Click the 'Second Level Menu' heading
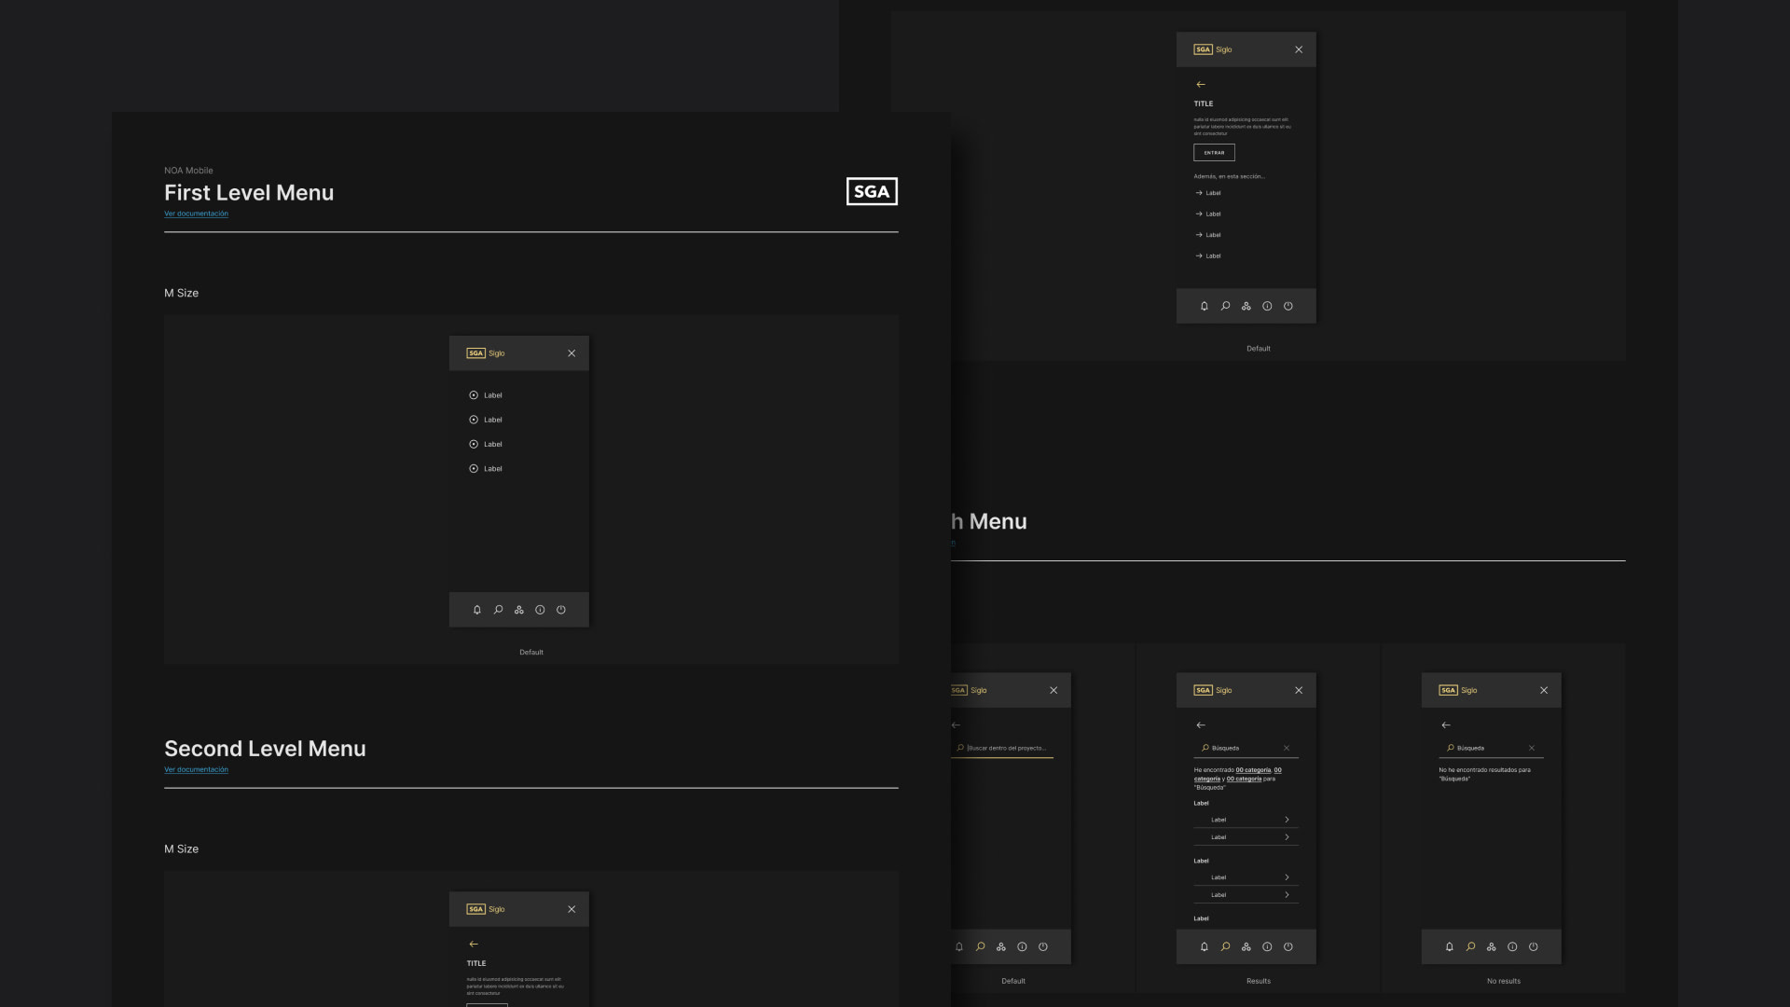1790x1007 pixels. 265,749
